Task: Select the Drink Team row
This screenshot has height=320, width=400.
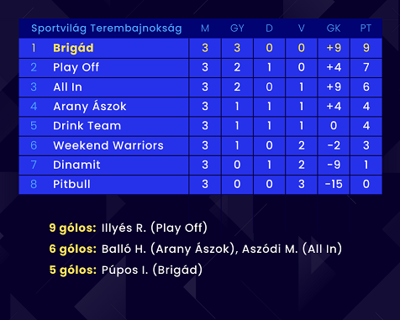Action: coord(200,126)
